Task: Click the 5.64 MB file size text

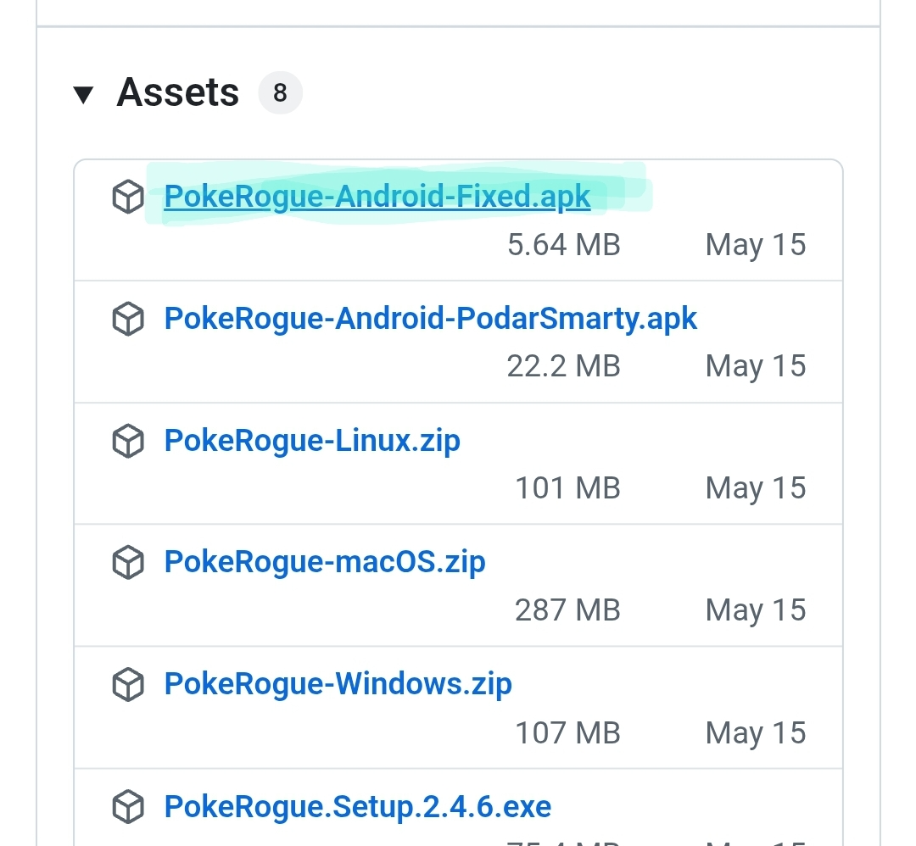Action: 564,245
